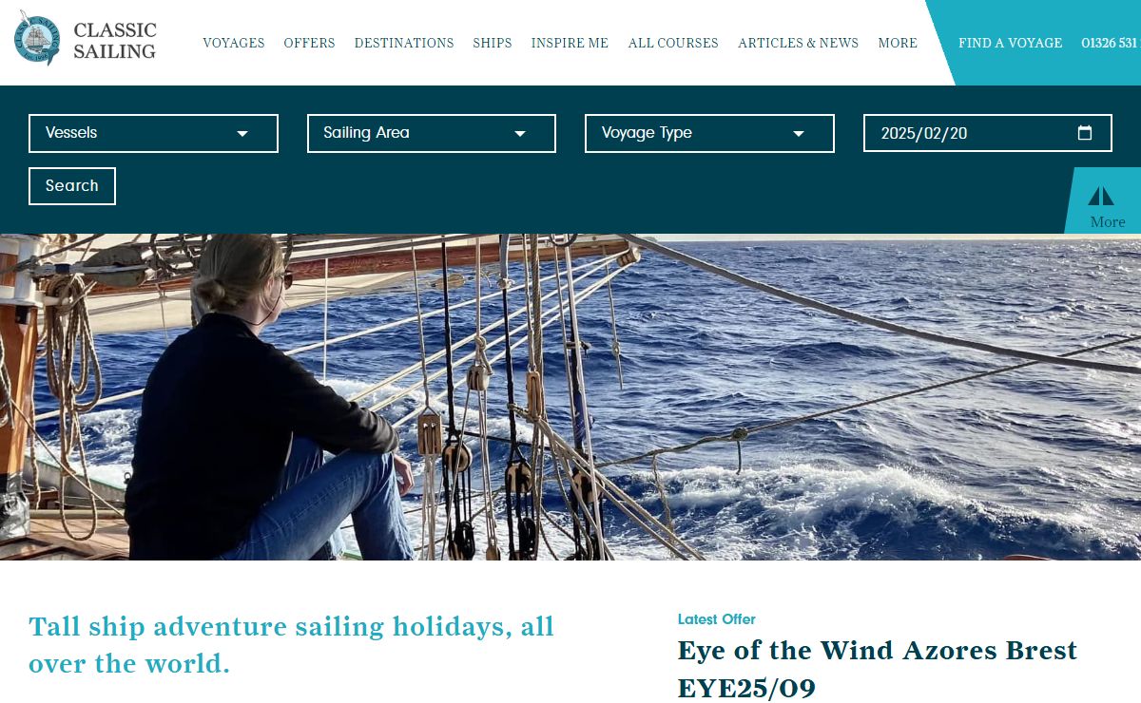Image resolution: width=1141 pixels, height=703 pixels.
Task: Go to the Ships menu item
Action: (493, 43)
